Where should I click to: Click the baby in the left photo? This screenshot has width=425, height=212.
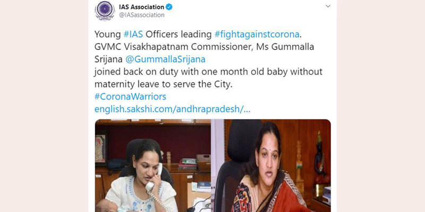(x=107, y=206)
